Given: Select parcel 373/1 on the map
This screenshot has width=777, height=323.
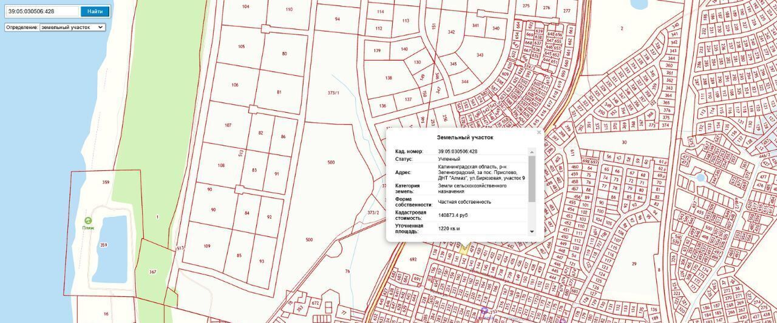Looking at the screenshot, I should (x=333, y=93).
